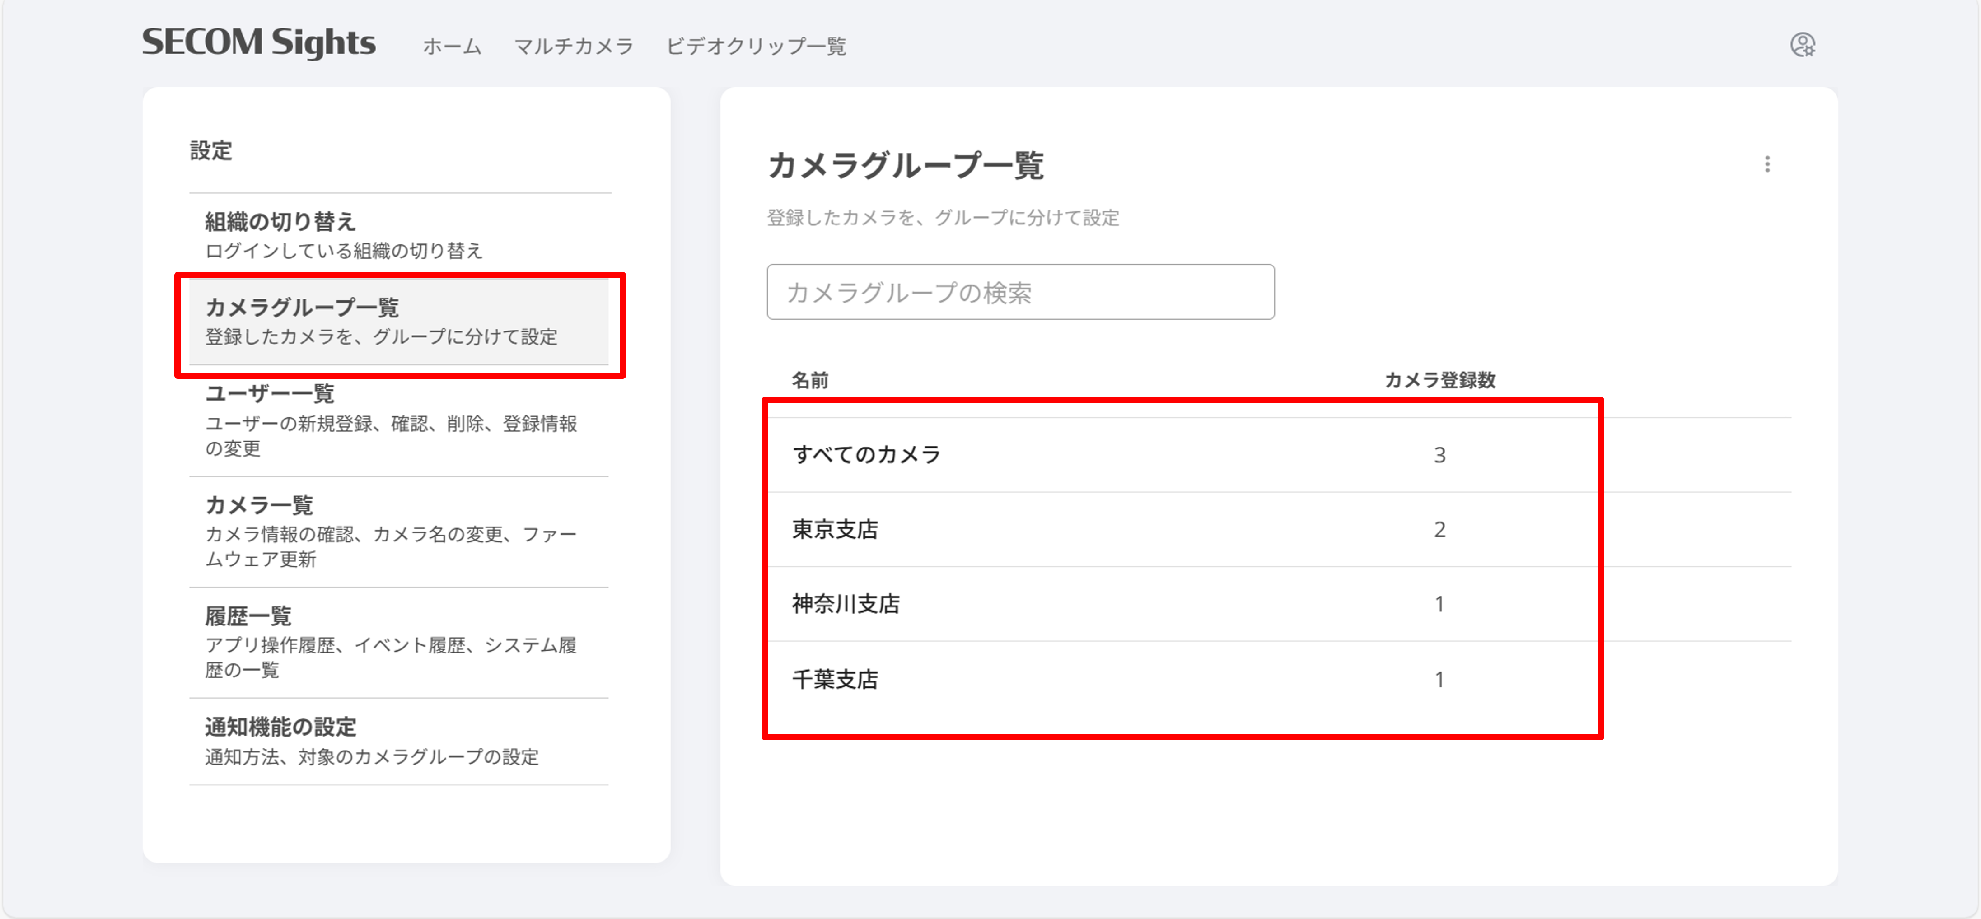1981x919 pixels.
Task: Open 履歴一覧 in settings menu
Action: pyautogui.click(x=399, y=643)
